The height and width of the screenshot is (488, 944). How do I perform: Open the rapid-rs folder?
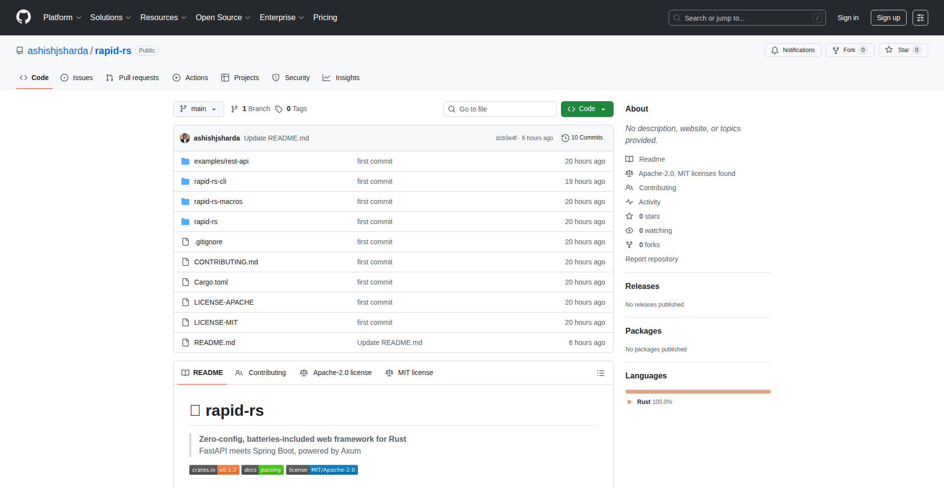pos(206,222)
